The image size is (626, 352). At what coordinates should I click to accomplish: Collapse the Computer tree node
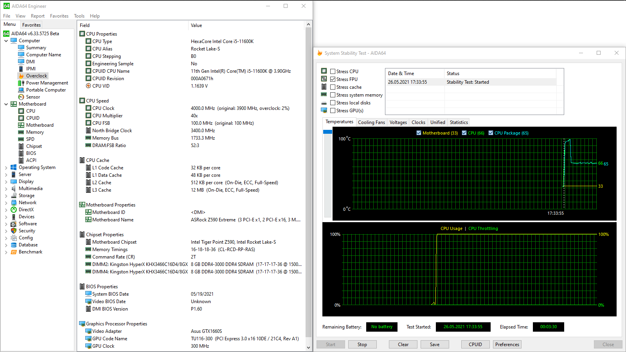pos(6,40)
